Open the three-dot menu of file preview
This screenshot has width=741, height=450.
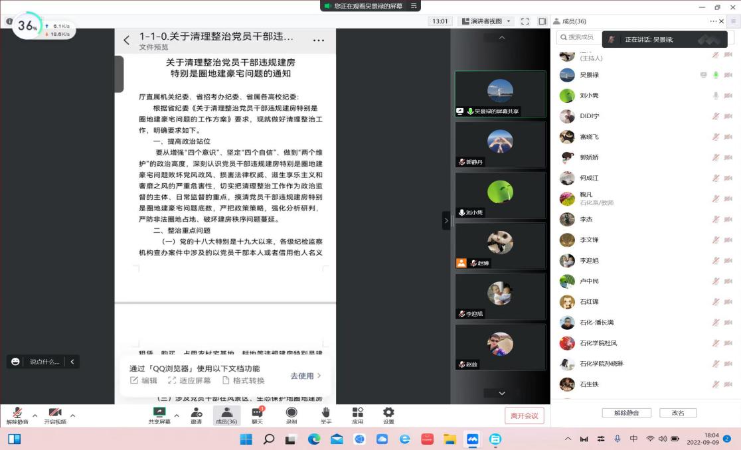(319, 40)
